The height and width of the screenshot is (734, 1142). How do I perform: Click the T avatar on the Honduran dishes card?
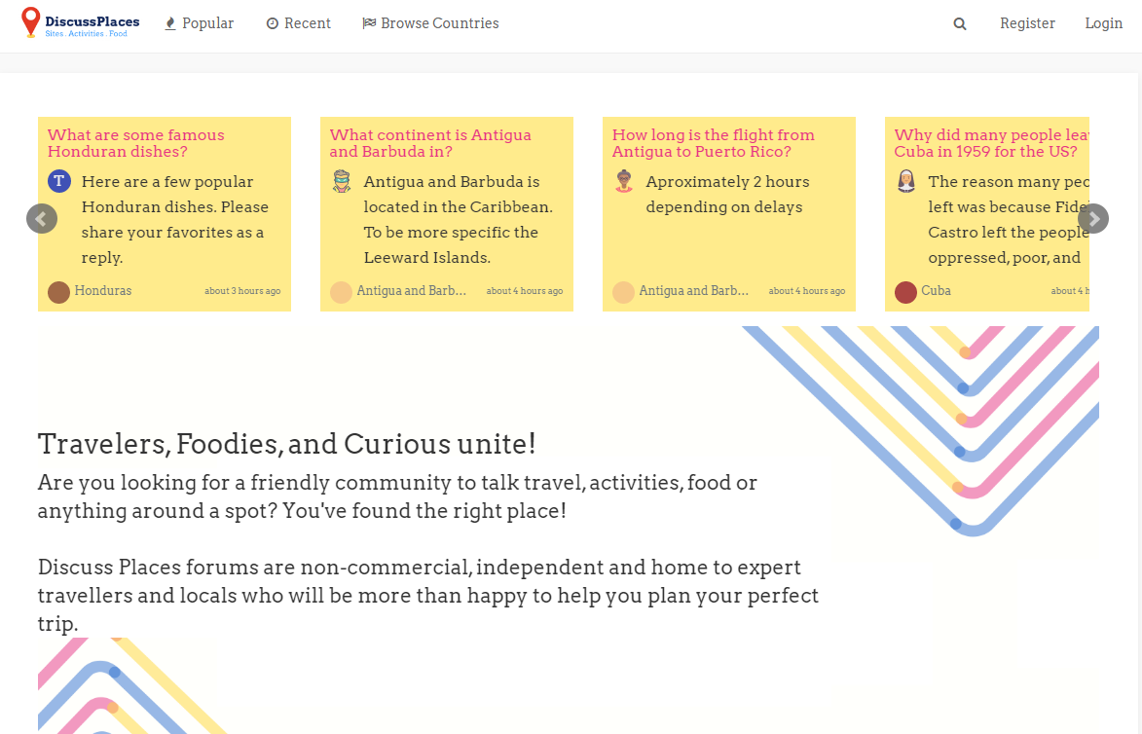pos(58,180)
